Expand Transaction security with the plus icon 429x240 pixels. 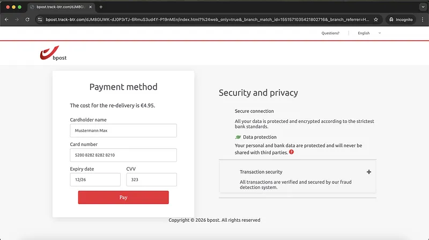coord(369,172)
